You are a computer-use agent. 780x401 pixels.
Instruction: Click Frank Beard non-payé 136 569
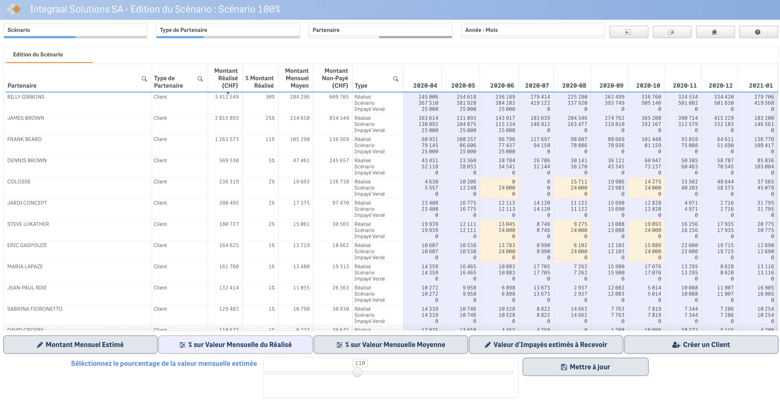(x=339, y=139)
